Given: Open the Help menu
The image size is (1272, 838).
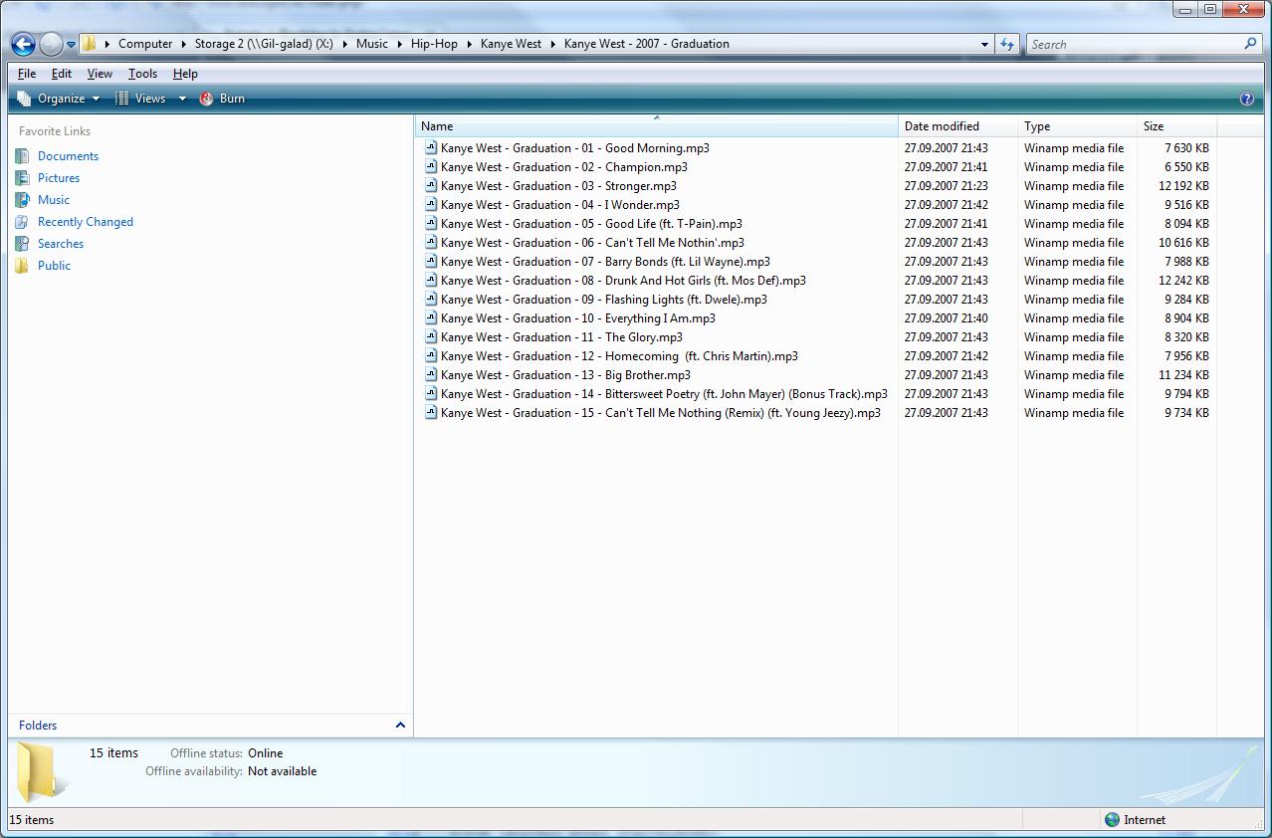Looking at the screenshot, I should [185, 74].
